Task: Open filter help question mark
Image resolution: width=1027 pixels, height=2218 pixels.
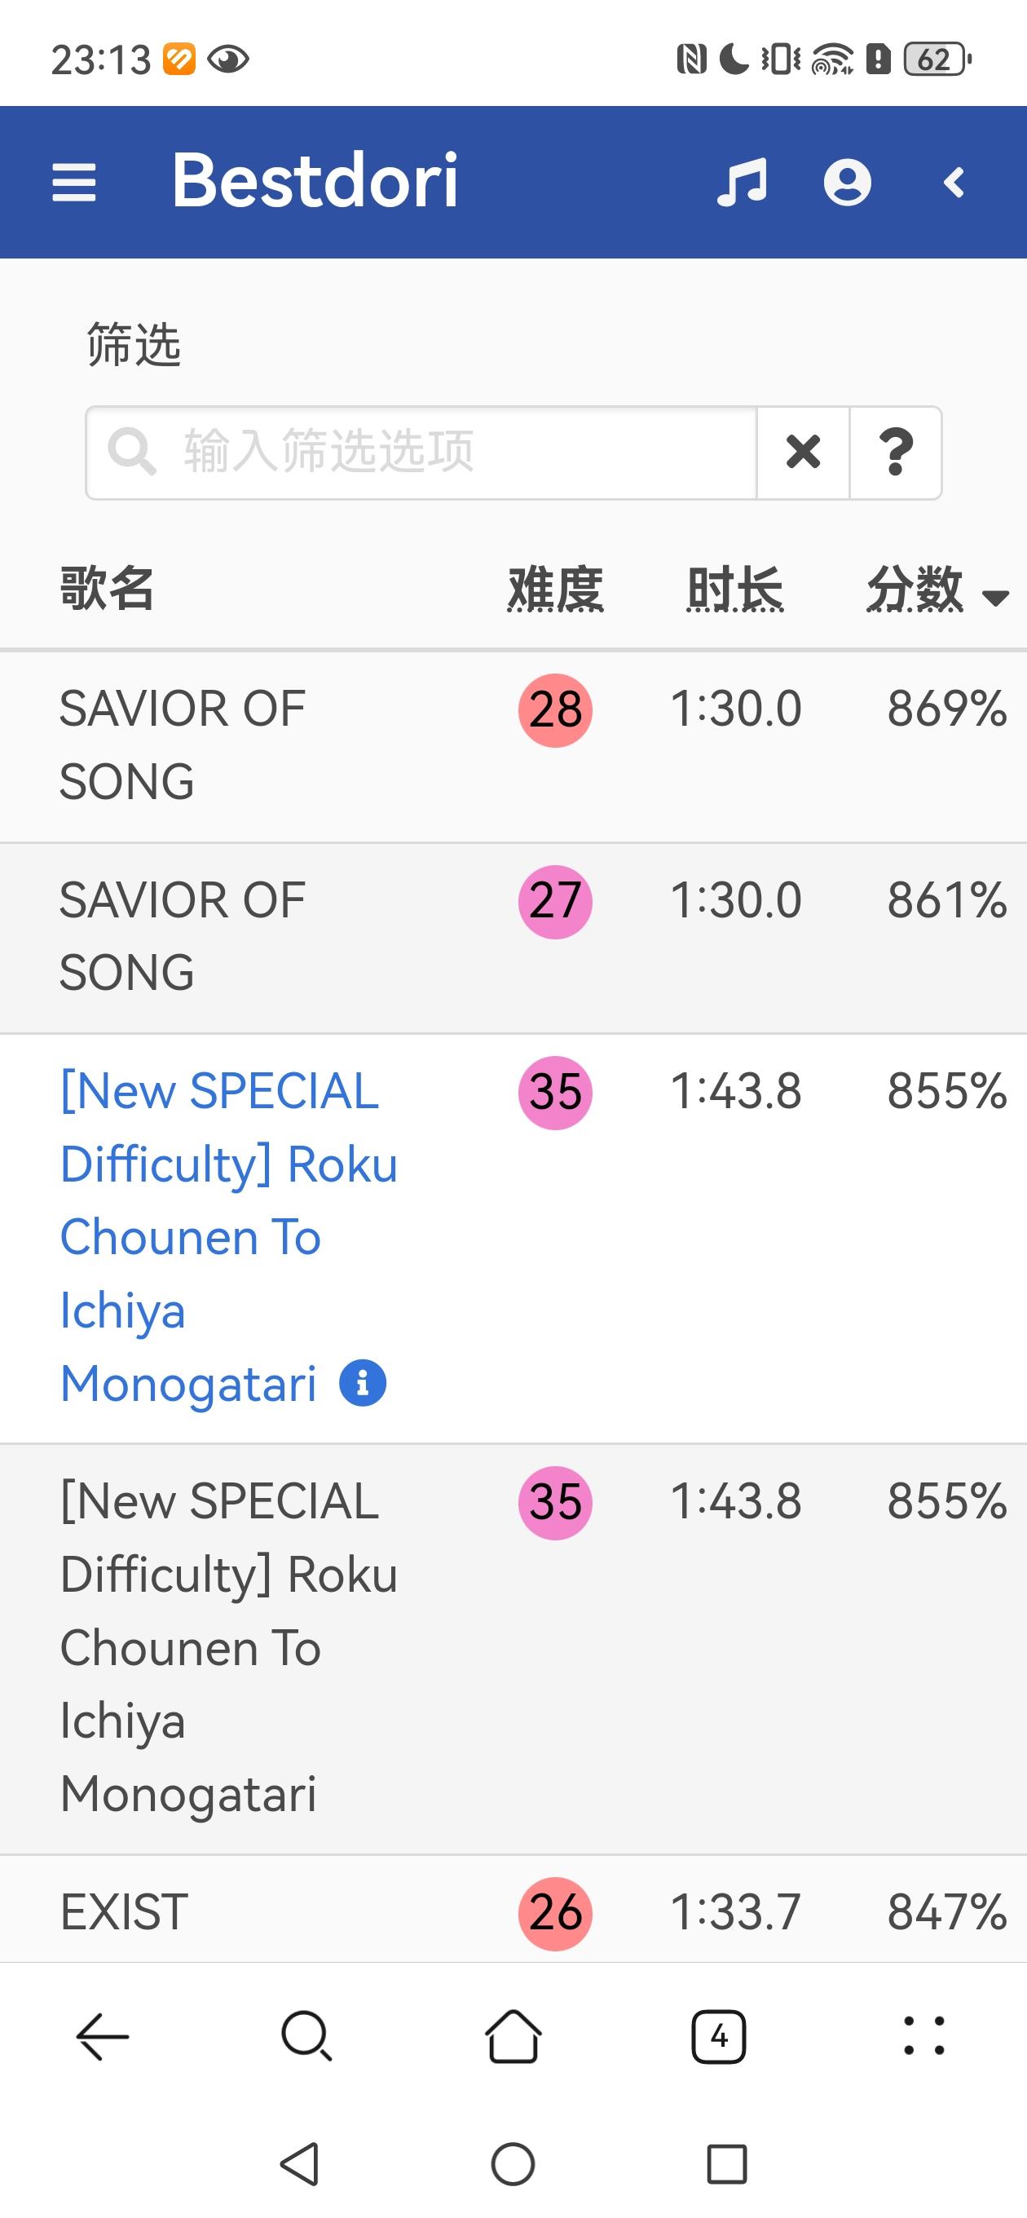Action: tap(895, 452)
